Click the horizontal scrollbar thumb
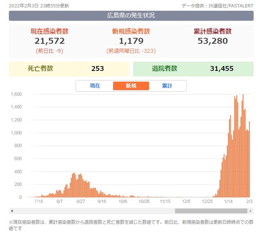The width and height of the screenshot is (264, 236). [x=211, y=211]
